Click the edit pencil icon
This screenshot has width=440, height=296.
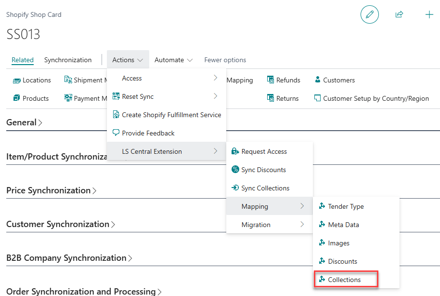[x=370, y=14]
